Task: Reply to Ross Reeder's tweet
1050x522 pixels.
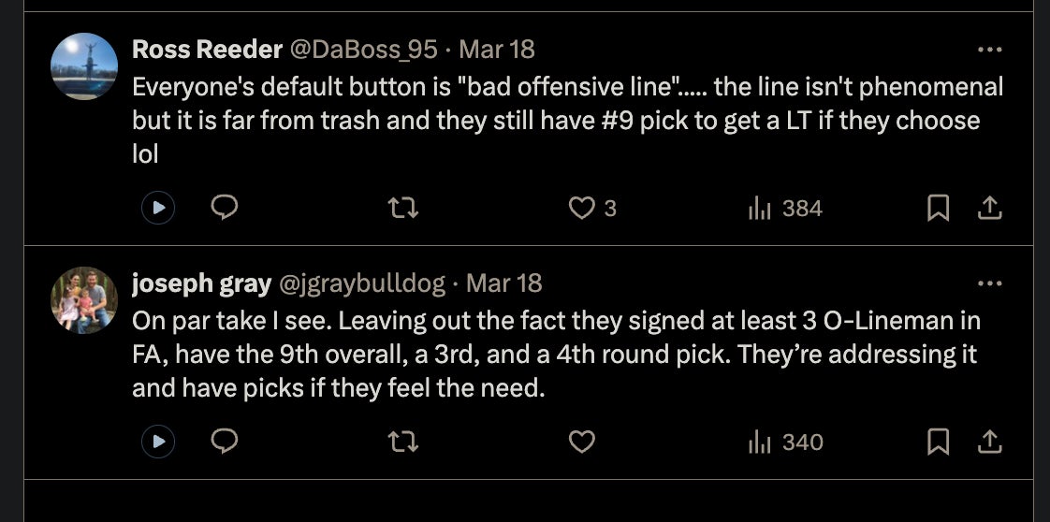Action: tap(225, 208)
